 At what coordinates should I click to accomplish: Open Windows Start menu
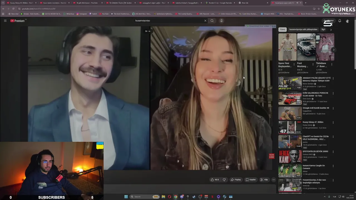(x=126, y=197)
